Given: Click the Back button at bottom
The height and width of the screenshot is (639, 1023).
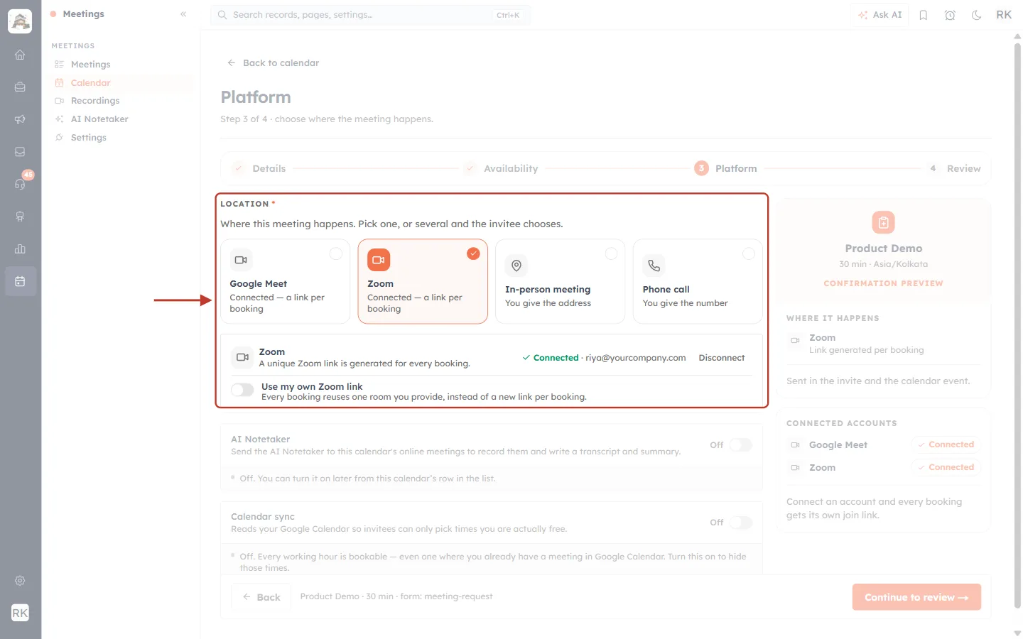Looking at the screenshot, I should [x=261, y=597].
